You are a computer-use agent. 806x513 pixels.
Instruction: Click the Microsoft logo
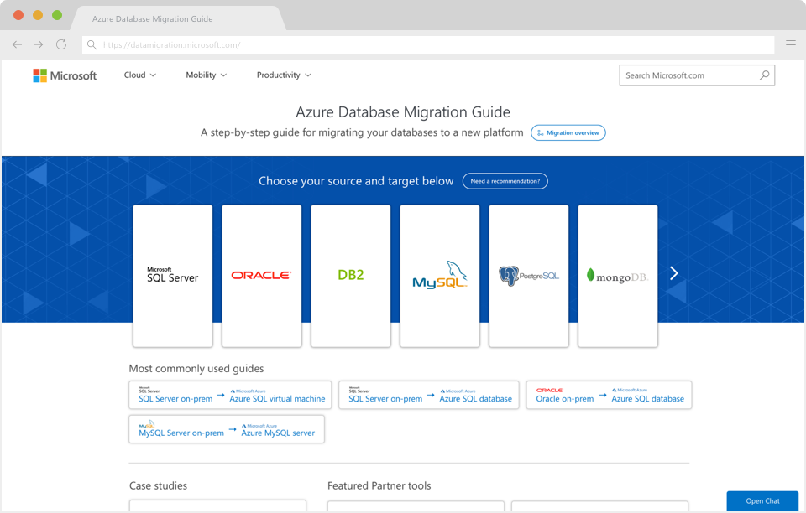click(x=65, y=75)
